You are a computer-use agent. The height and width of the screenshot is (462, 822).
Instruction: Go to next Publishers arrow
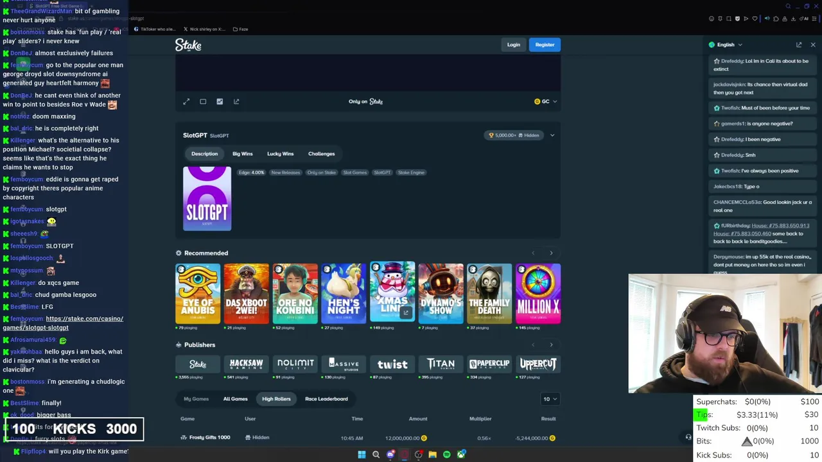[551, 345]
